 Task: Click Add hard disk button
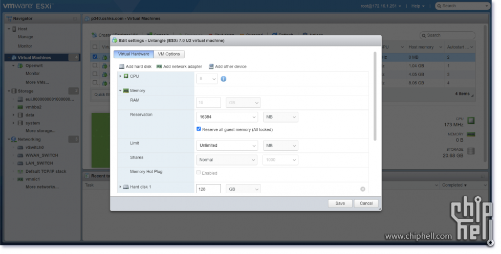coord(135,66)
